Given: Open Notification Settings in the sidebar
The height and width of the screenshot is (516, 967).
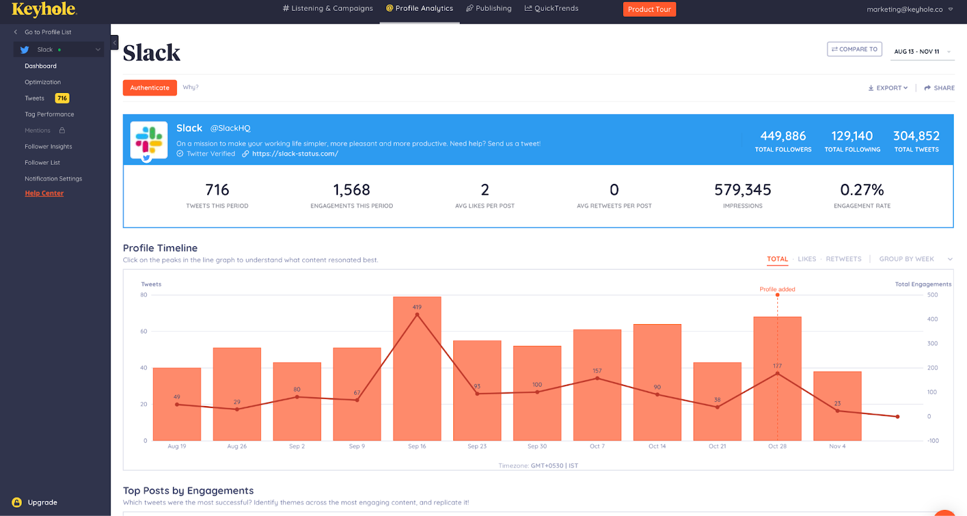Looking at the screenshot, I should pos(53,179).
